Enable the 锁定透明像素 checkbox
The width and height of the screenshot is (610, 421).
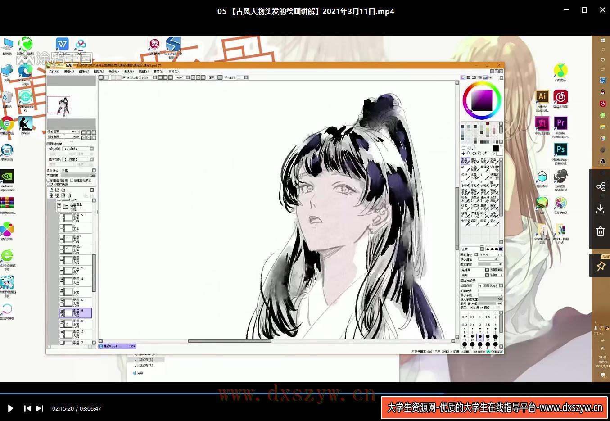pyautogui.click(x=48, y=180)
